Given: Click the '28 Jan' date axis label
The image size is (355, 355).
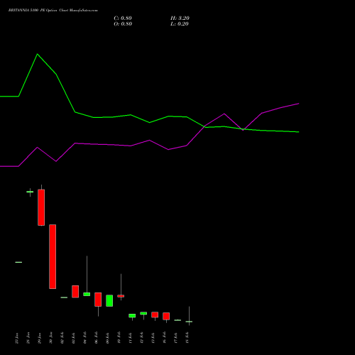Looking at the screenshot, I should 28,338.
